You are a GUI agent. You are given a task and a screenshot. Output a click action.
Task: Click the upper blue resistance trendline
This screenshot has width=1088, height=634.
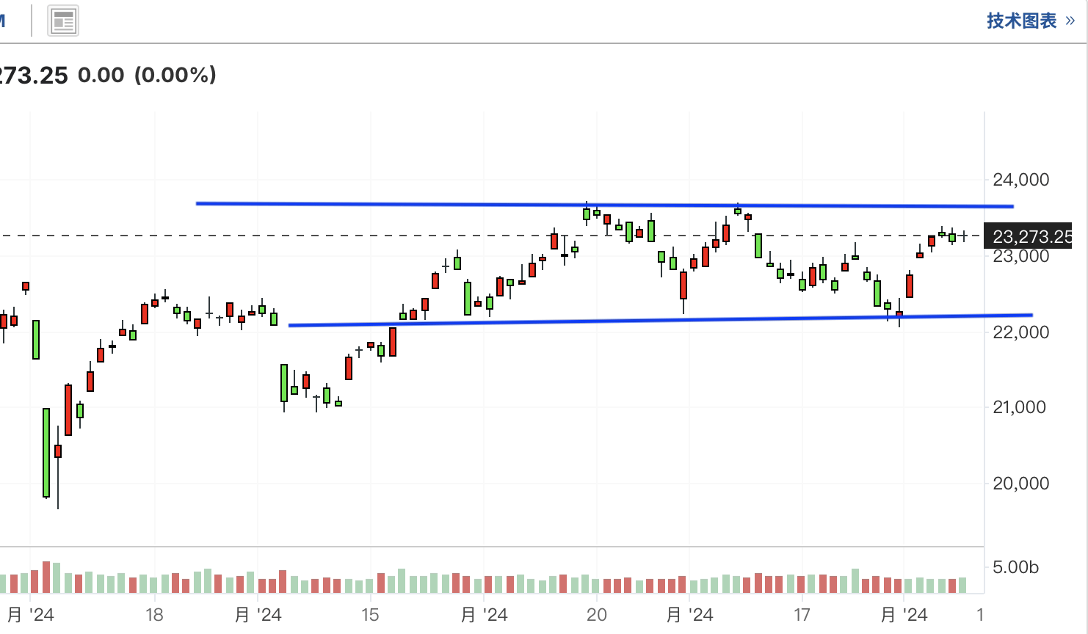(x=605, y=205)
